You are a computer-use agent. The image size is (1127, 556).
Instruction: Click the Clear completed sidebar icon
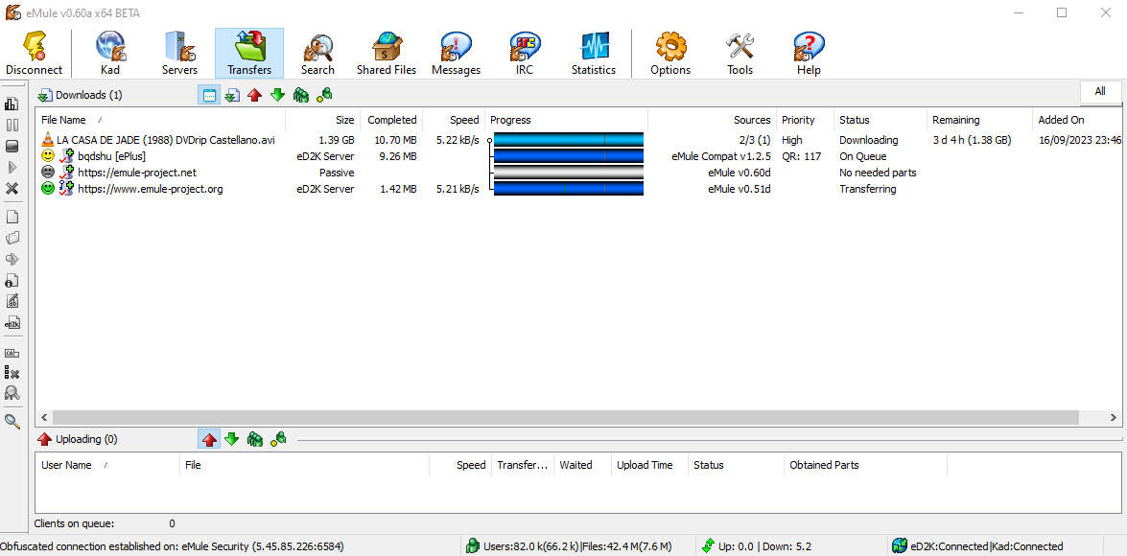12,372
